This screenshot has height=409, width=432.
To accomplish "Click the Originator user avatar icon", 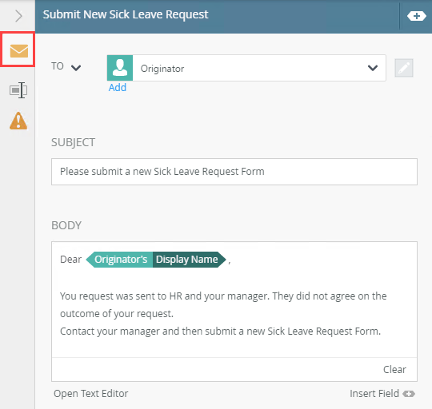I will pyautogui.click(x=120, y=68).
